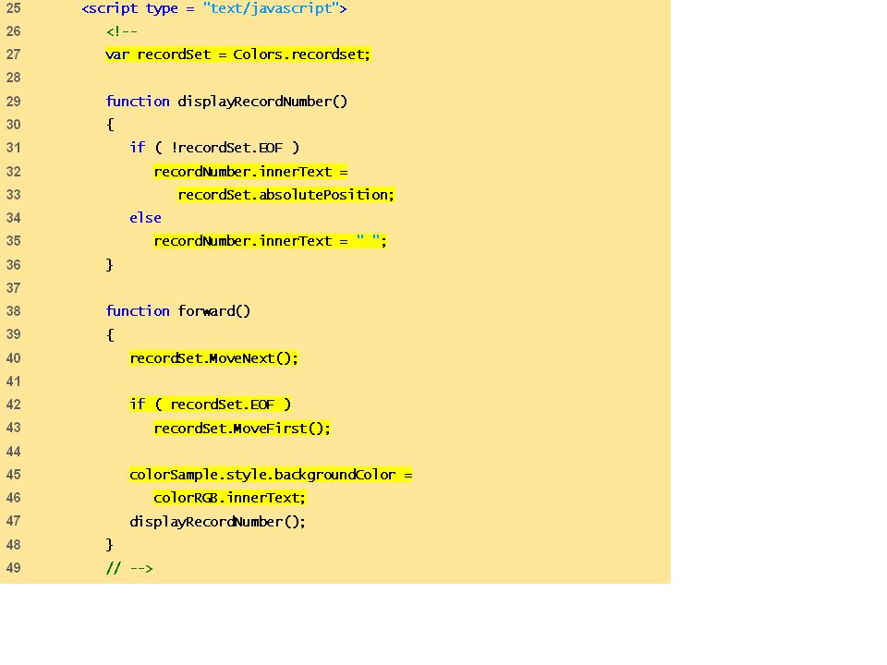
Task: Click 'function displayRecordNumber()' declaration
Action: (226, 102)
